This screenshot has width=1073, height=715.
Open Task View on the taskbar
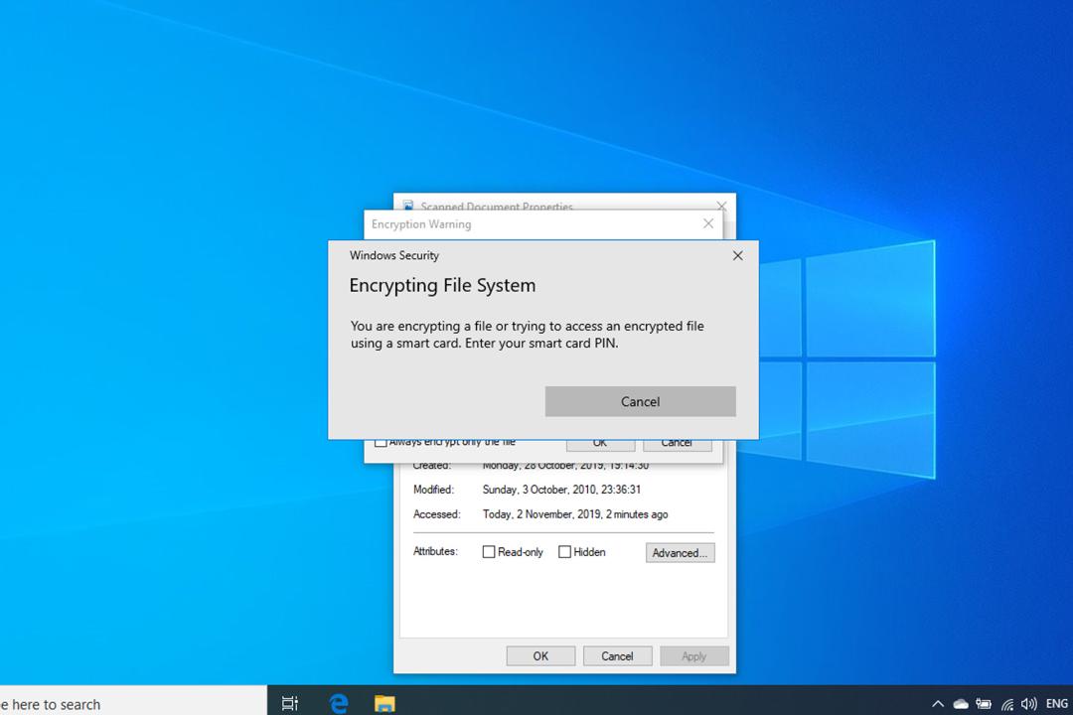tap(289, 703)
